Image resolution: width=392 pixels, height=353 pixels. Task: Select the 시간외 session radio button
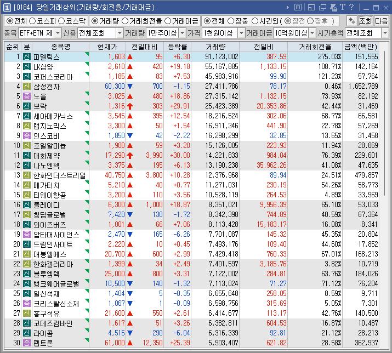coord(255,21)
